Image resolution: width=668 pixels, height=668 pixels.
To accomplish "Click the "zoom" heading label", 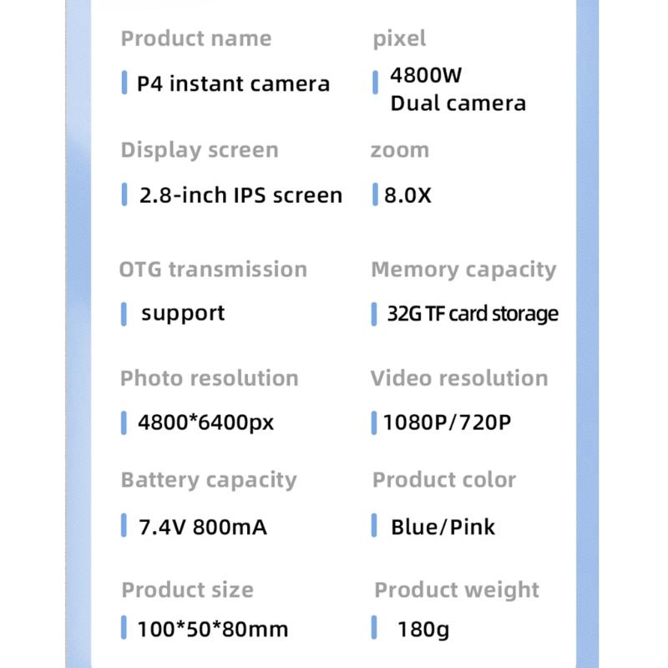I will click(x=399, y=150).
